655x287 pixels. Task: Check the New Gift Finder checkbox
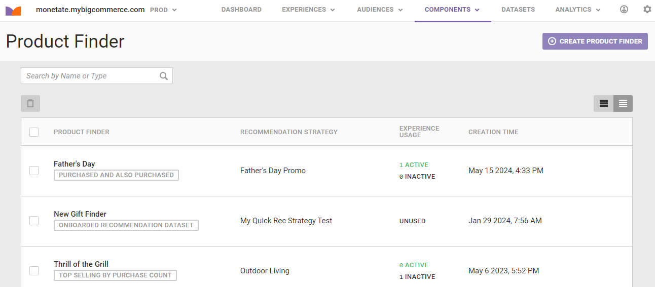click(x=34, y=221)
